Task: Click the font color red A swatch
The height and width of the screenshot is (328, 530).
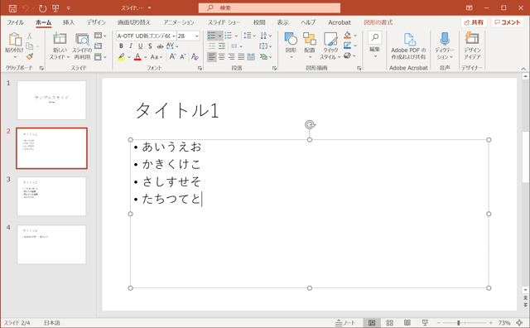Action: pyautogui.click(x=137, y=57)
